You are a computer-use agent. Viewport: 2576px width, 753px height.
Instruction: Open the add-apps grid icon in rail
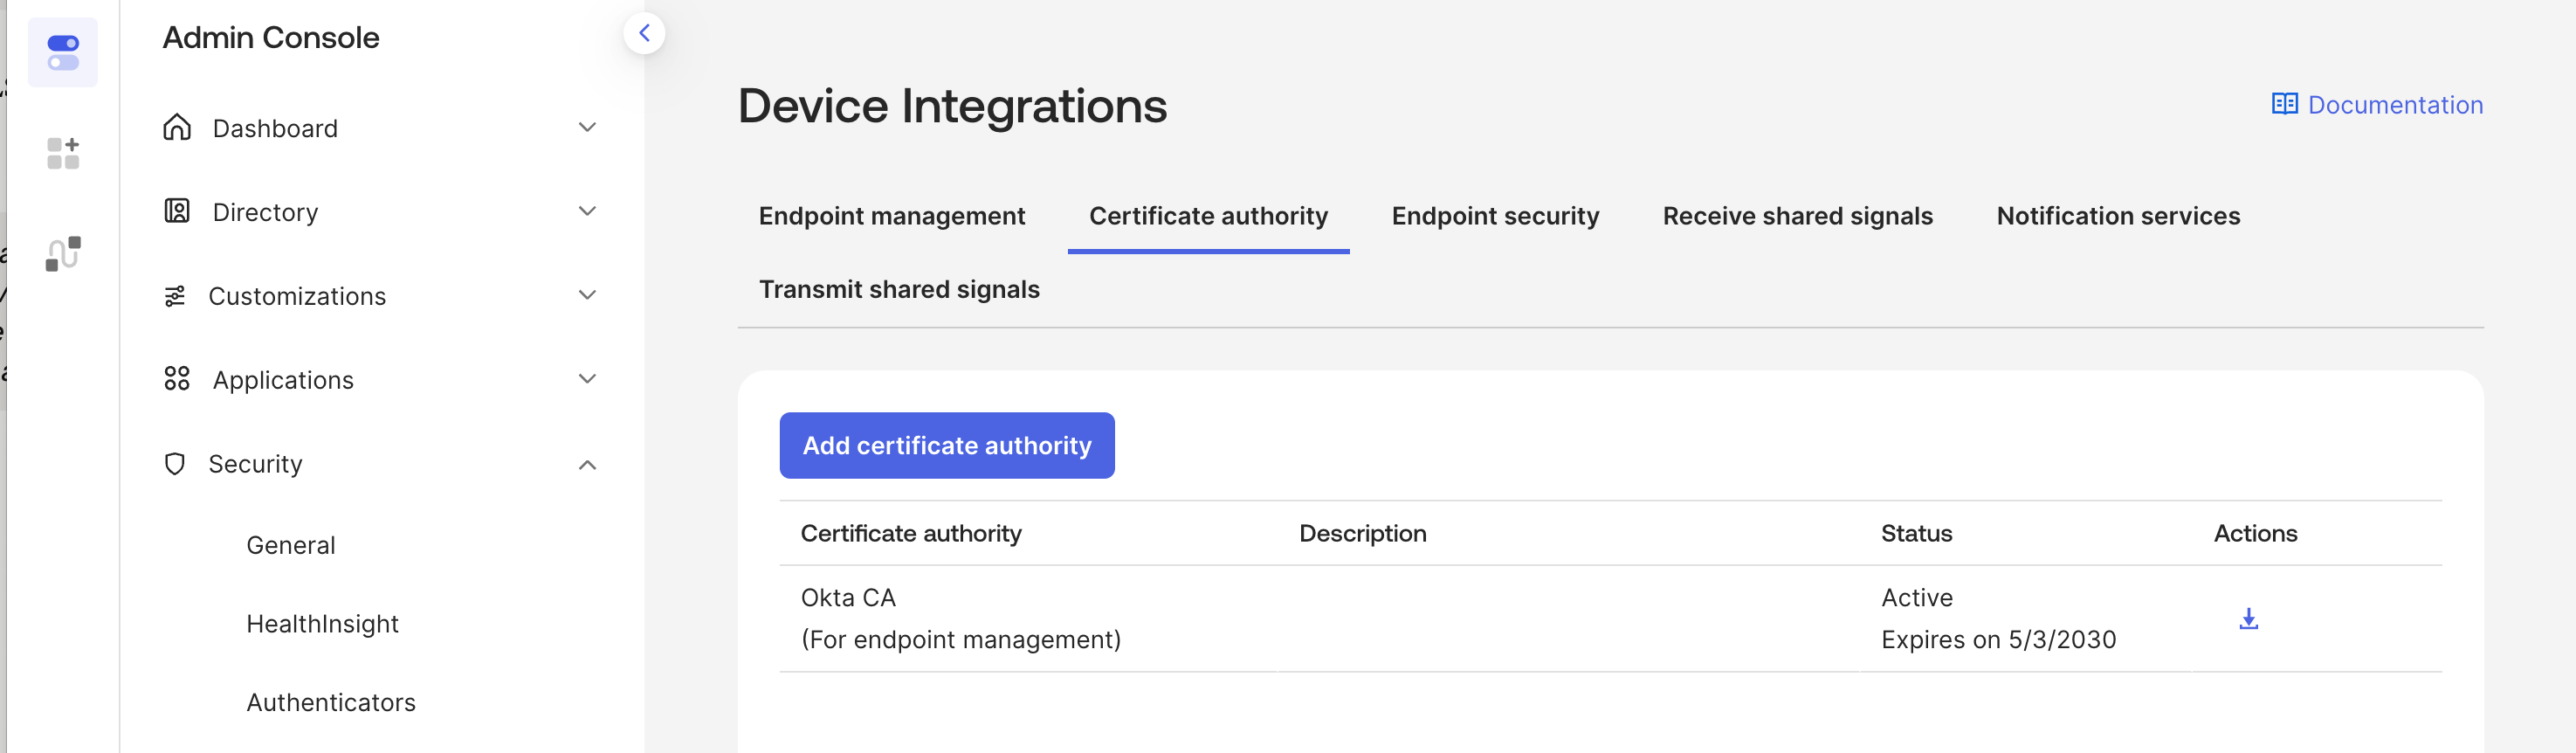(63, 153)
